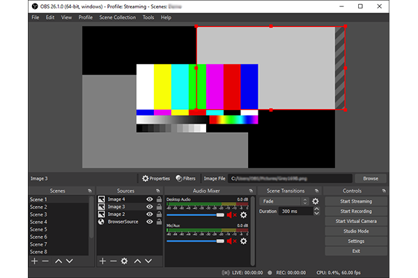The width and height of the screenshot is (418, 278).
Task: Adjust the Mic/Aux volume slider
Action: coord(220,242)
